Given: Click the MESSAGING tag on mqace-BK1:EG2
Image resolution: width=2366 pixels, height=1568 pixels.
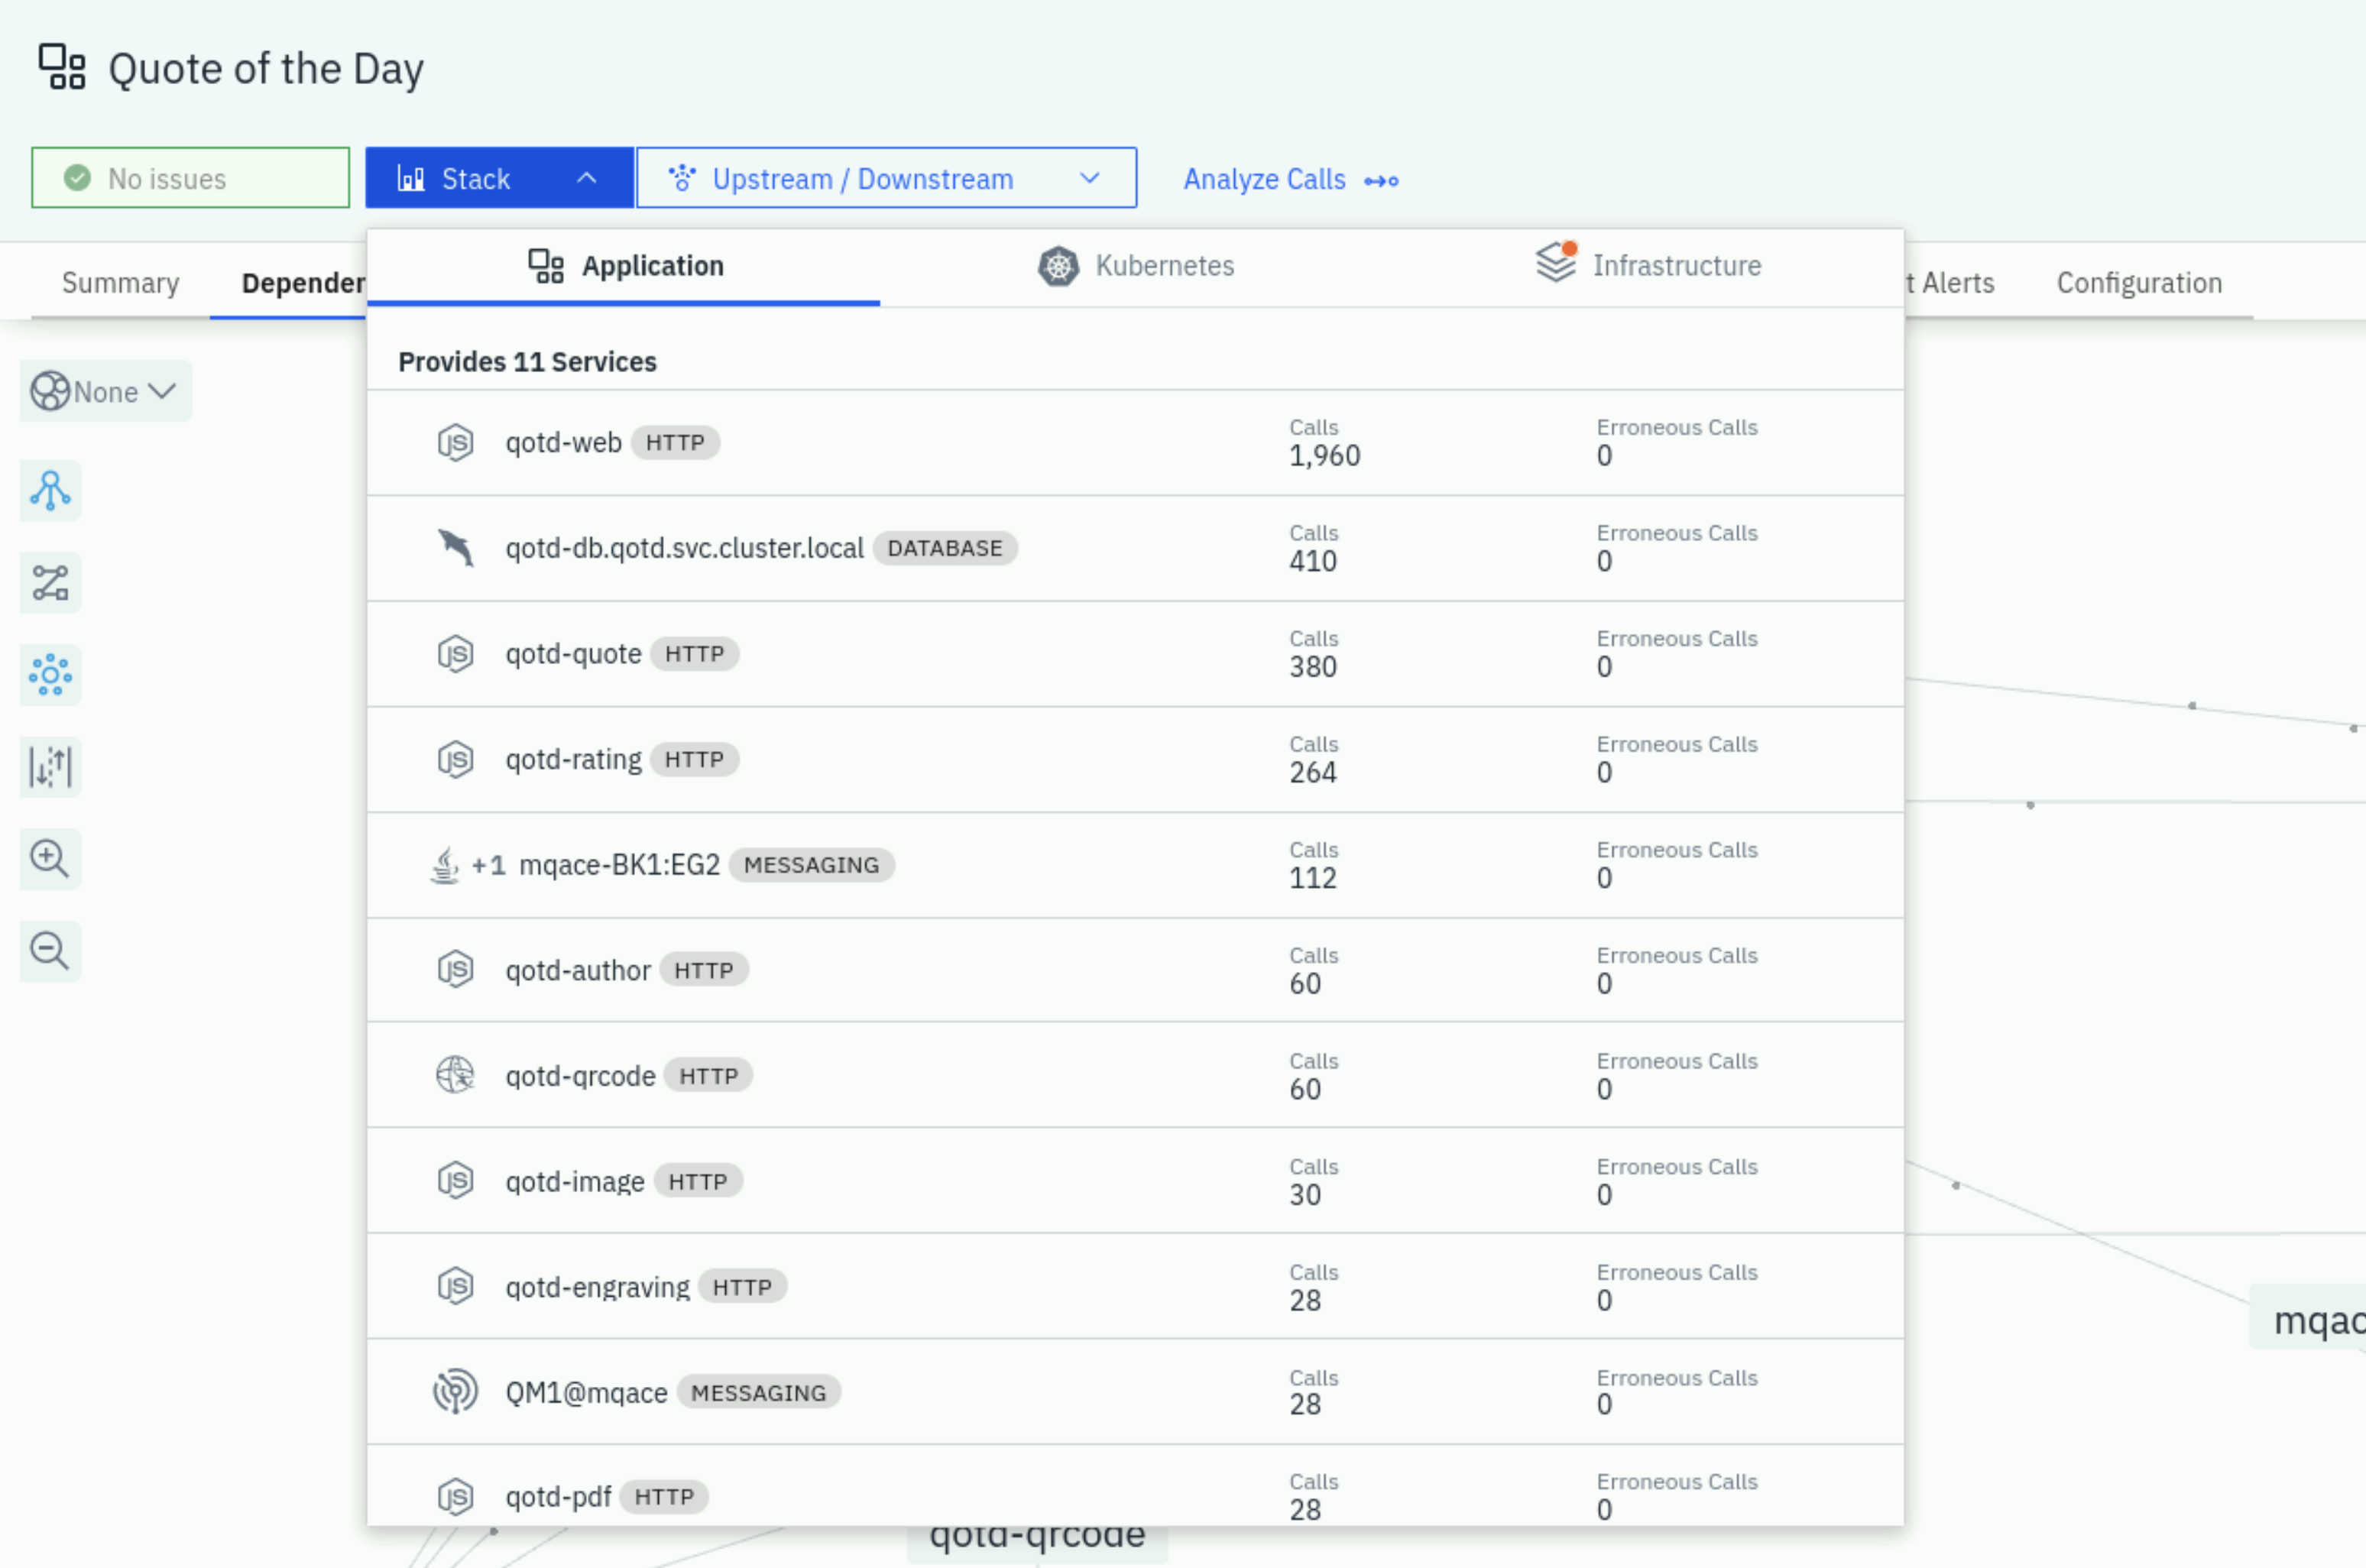Looking at the screenshot, I should (x=811, y=865).
